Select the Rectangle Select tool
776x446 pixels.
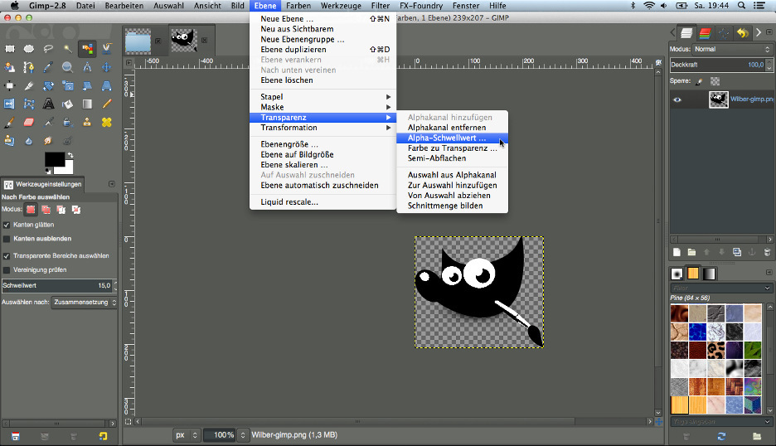9,49
